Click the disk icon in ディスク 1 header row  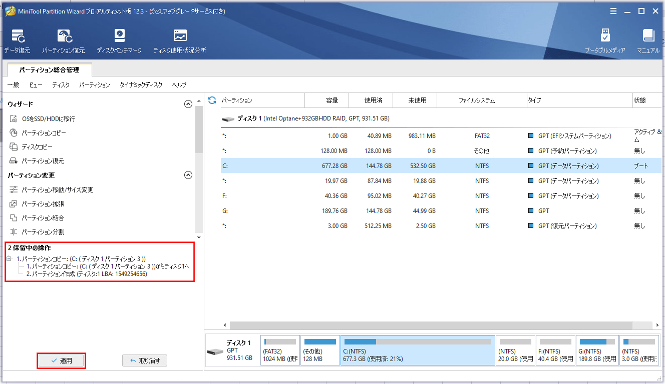(228, 119)
